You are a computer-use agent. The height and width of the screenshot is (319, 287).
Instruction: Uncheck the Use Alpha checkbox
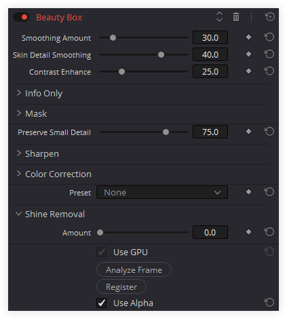click(102, 303)
